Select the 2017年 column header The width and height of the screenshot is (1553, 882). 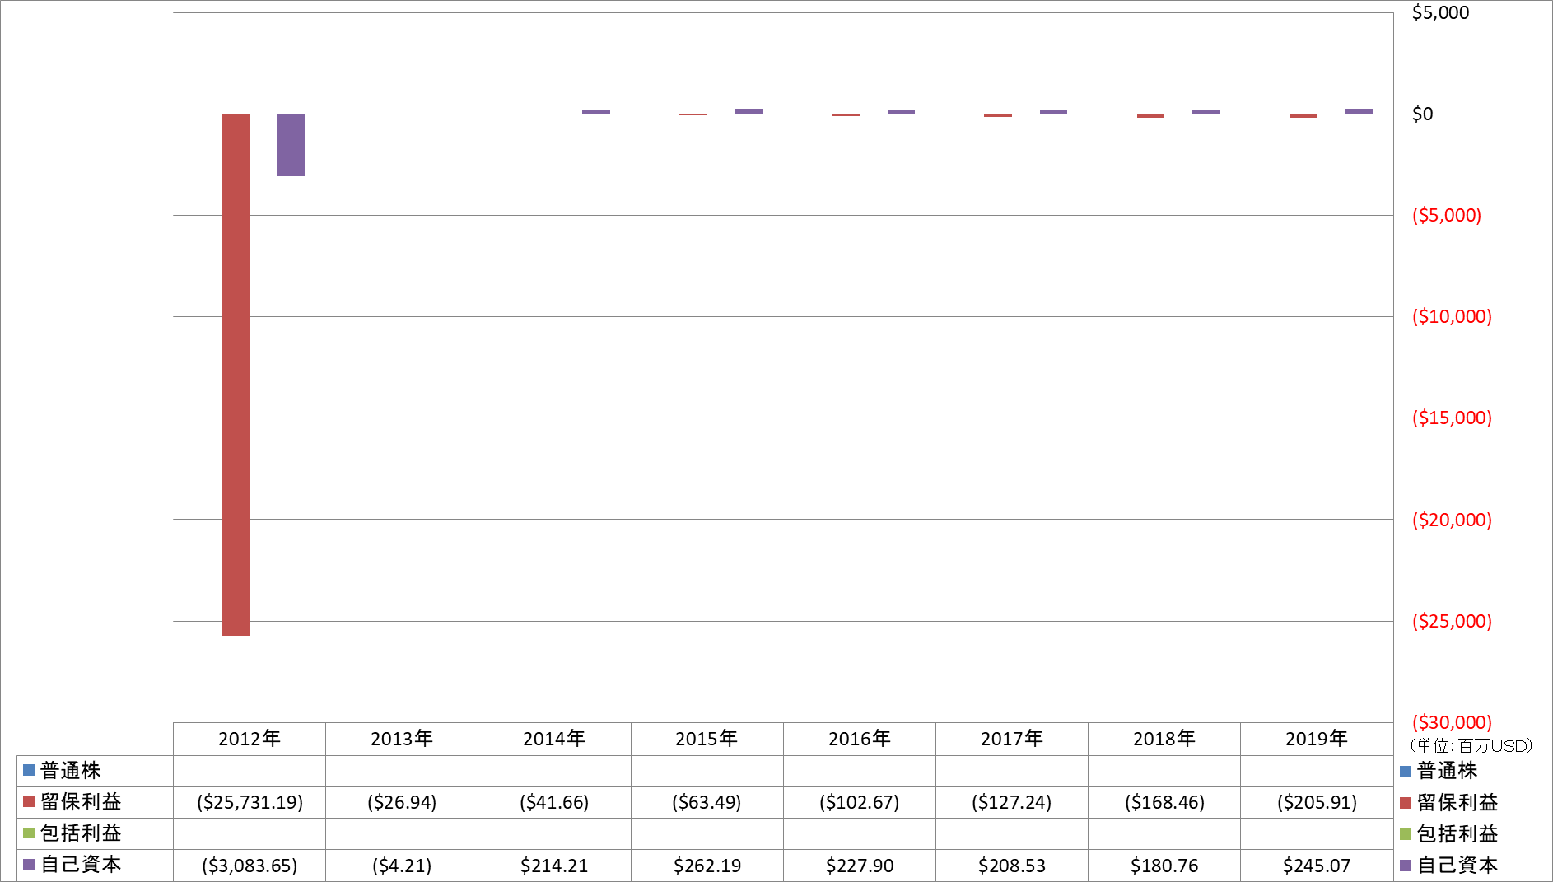click(1012, 739)
